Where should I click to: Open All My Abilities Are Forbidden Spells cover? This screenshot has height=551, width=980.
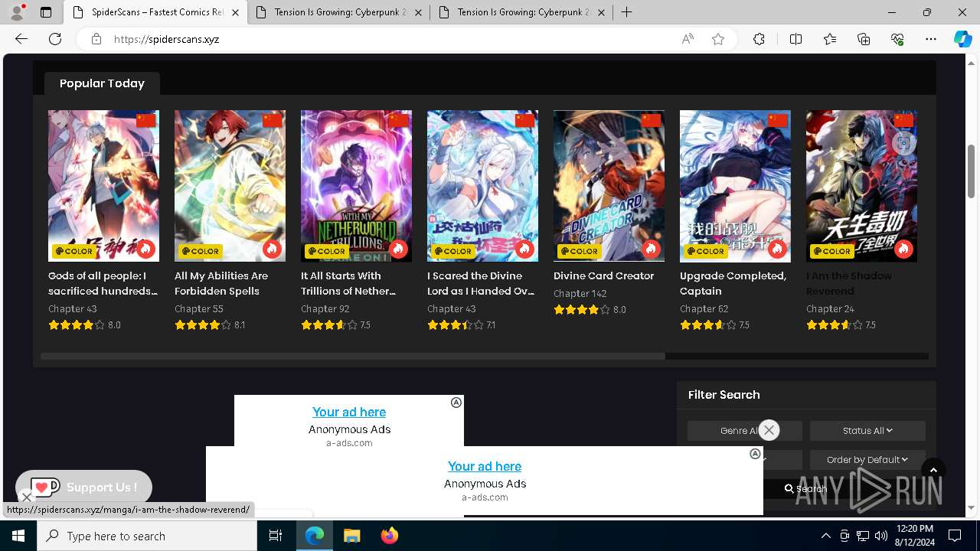click(x=230, y=186)
